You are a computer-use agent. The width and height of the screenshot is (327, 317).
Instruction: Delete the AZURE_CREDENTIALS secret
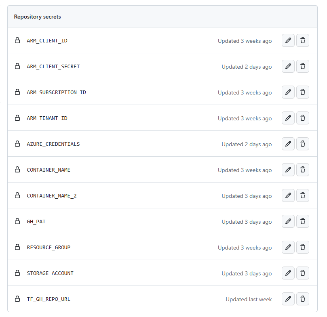(x=302, y=144)
